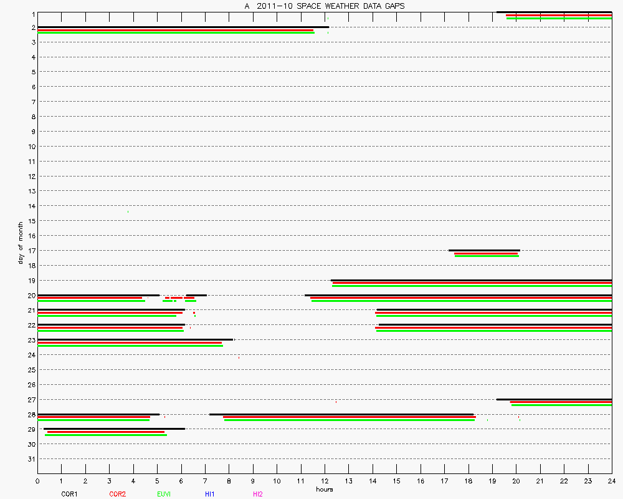Click the black COR1 bar at top of day 1
This screenshot has width=623, height=499.
pos(554,12)
